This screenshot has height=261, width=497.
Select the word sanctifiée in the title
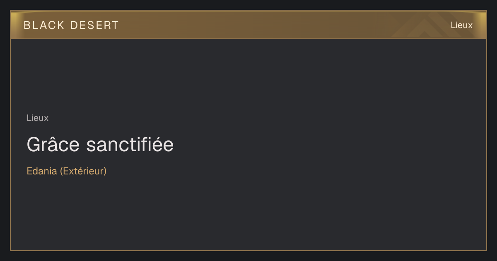[130, 145]
